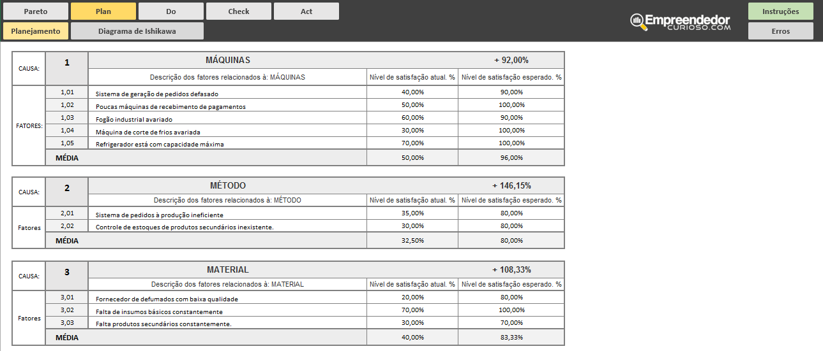
Task: Select 'Máquina de corte de frios avariada'
Action: [227, 131]
